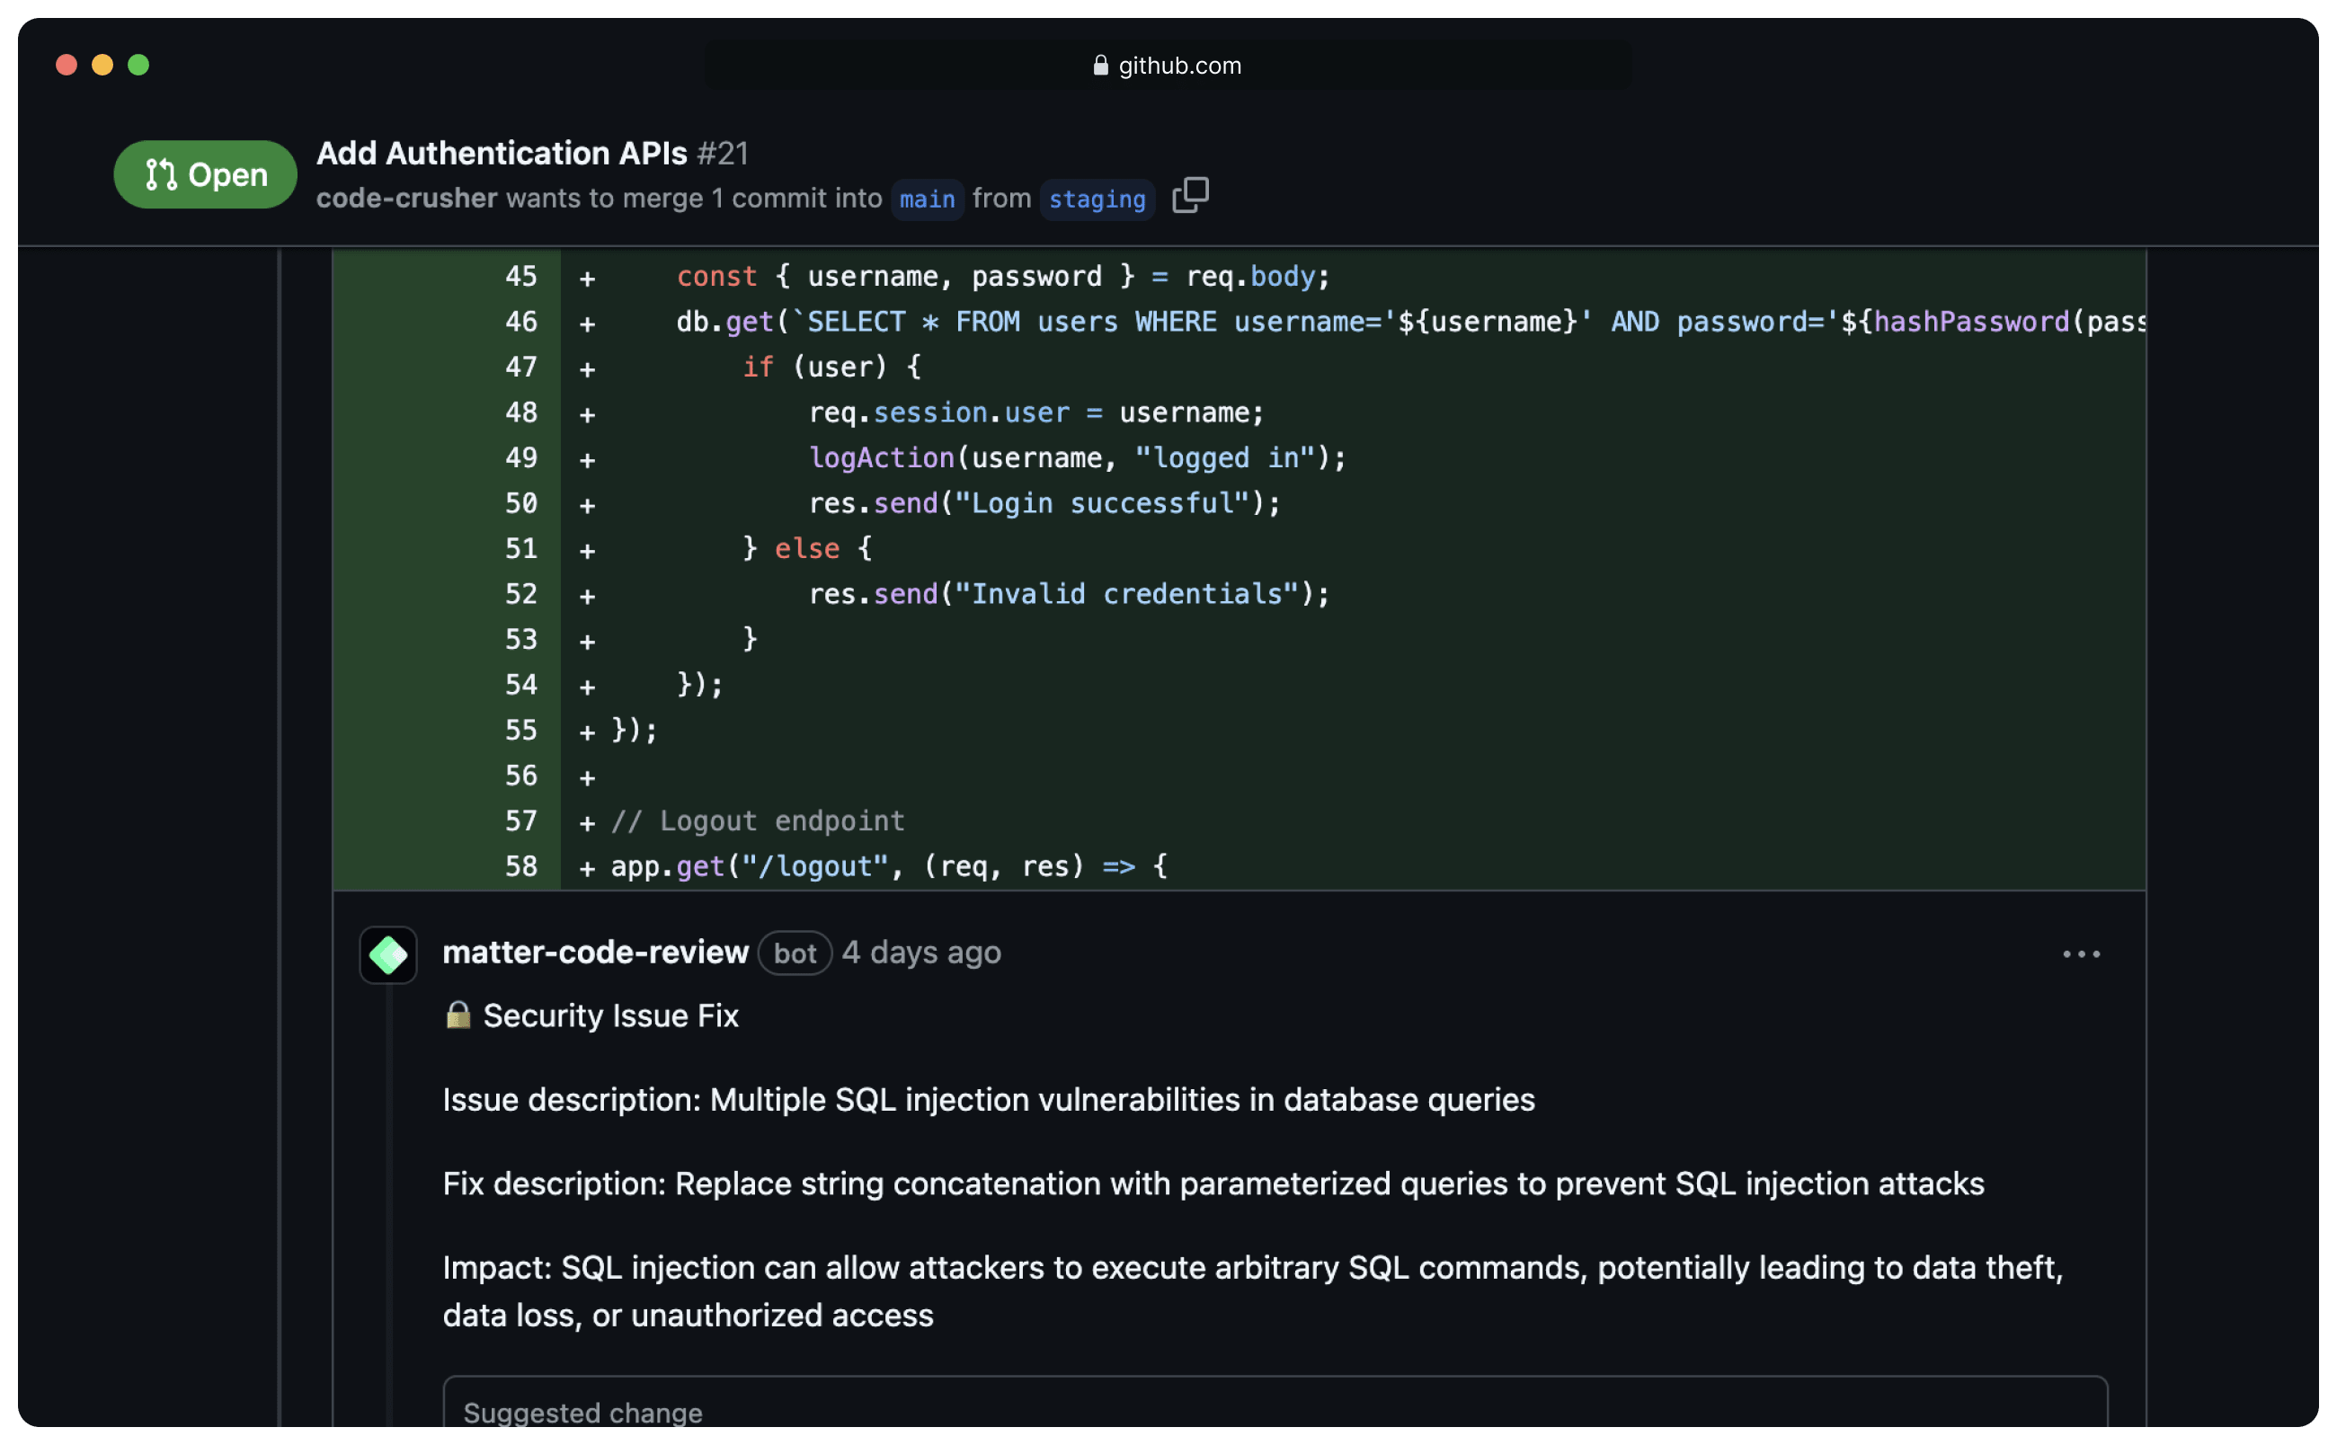Screen dimensions: 2337x1445
Task: Click line number 45 in the diff
Action: [x=521, y=276]
